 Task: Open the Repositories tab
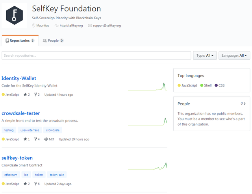20,41
